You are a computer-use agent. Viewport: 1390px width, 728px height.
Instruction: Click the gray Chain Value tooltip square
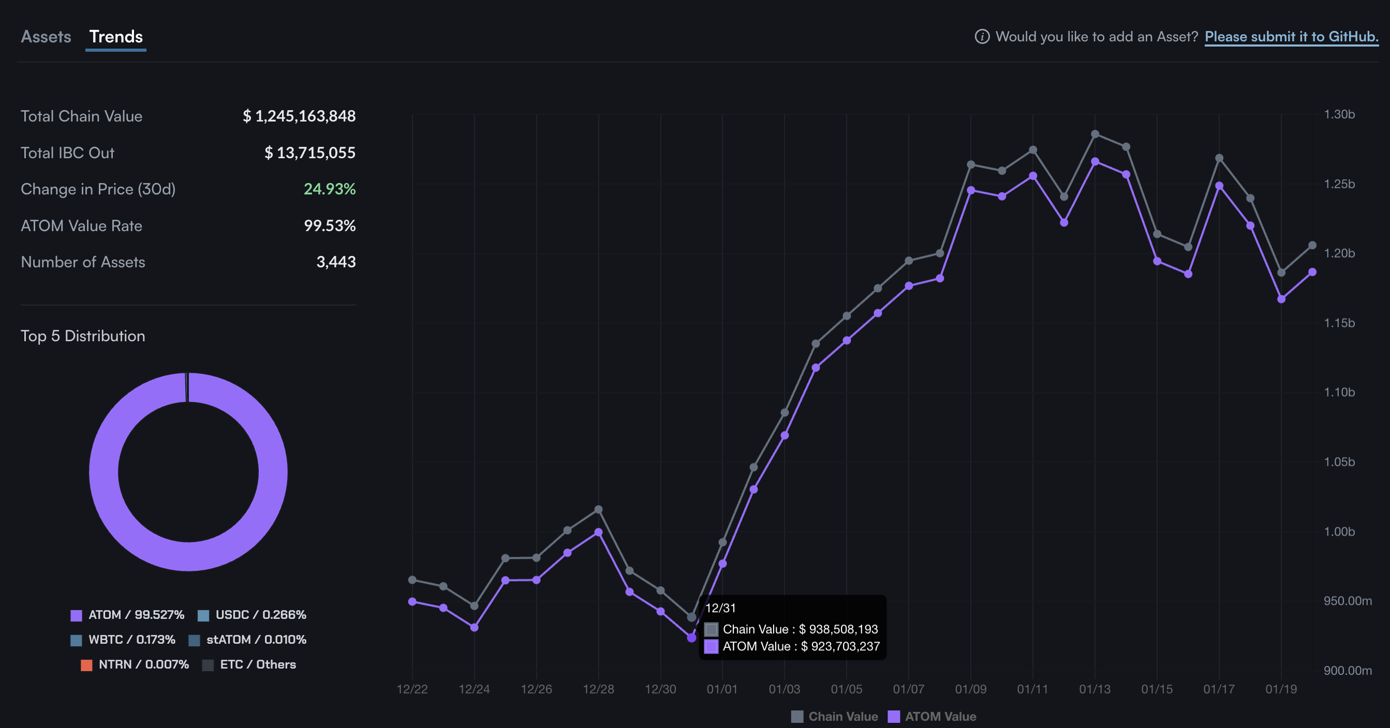point(711,629)
